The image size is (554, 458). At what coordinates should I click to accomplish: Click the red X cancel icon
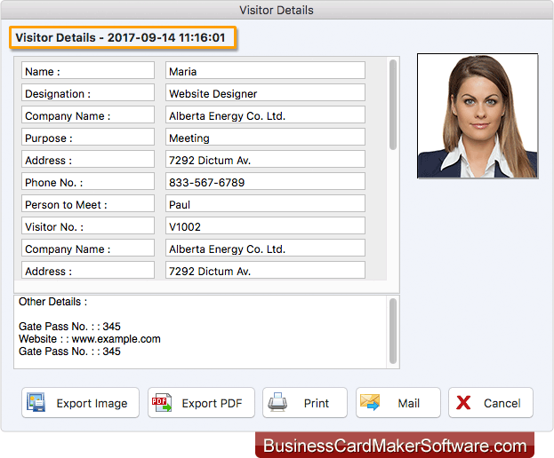(463, 403)
